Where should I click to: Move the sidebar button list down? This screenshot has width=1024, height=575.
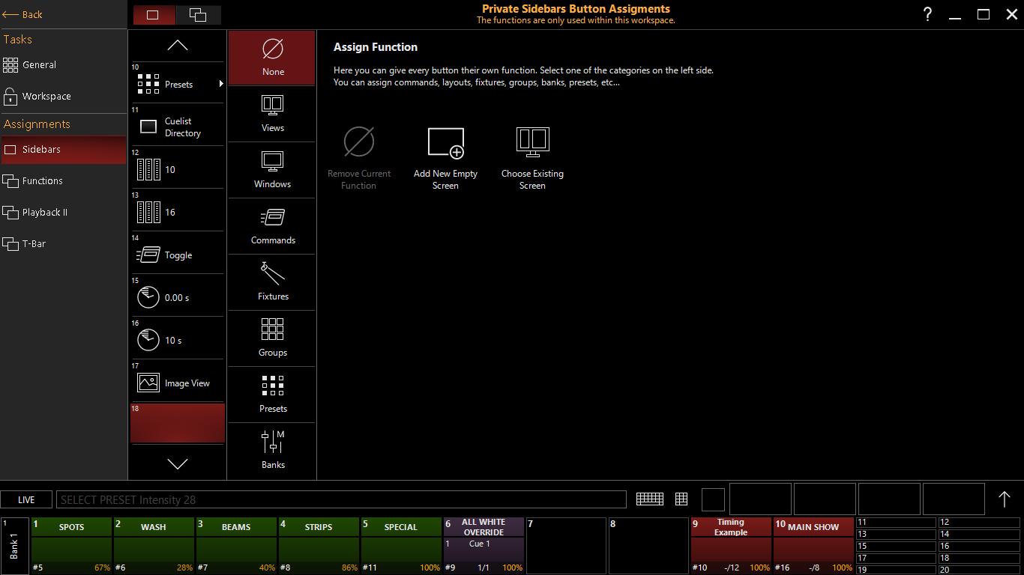point(178,464)
